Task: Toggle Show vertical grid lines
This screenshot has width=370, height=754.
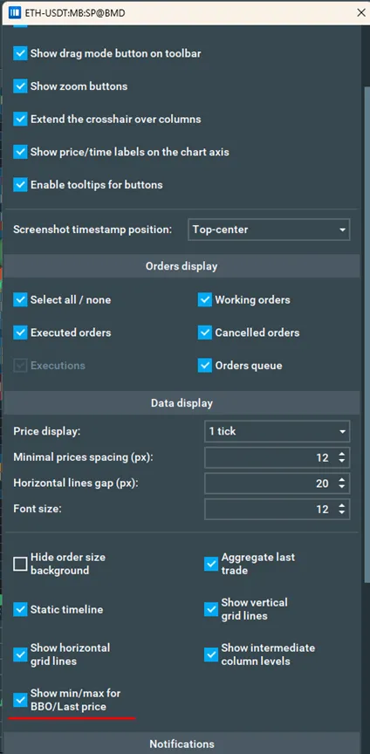Action: click(x=211, y=609)
